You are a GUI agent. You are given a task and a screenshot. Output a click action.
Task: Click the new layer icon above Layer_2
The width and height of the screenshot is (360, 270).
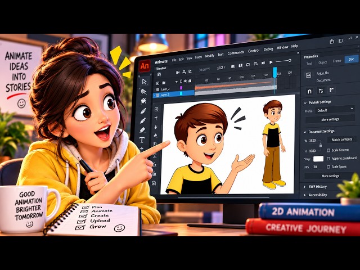(x=157, y=83)
